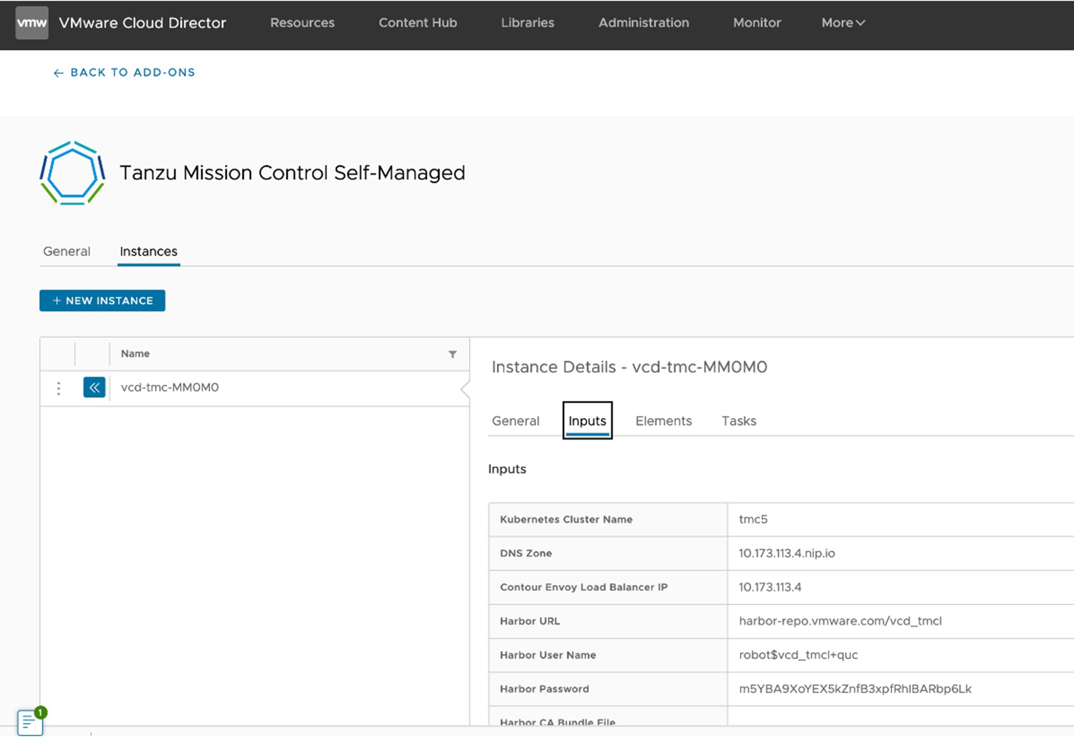Expand the More dropdown in top navigation
Screen dimensions: 1074x744
(x=843, y=23)
